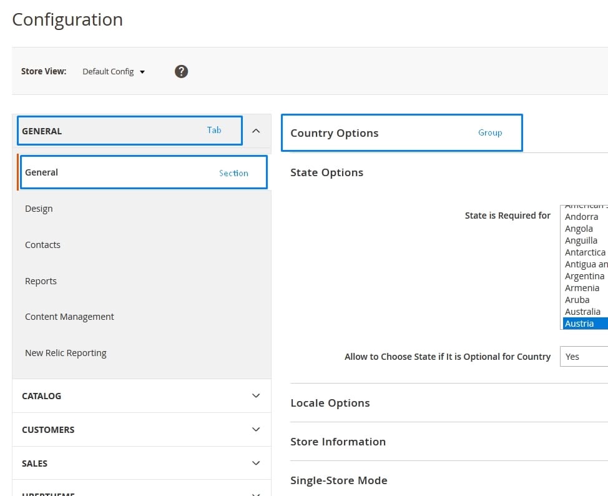Open the New Relic Reporting section
608x496 pixels.
[66, 353]
